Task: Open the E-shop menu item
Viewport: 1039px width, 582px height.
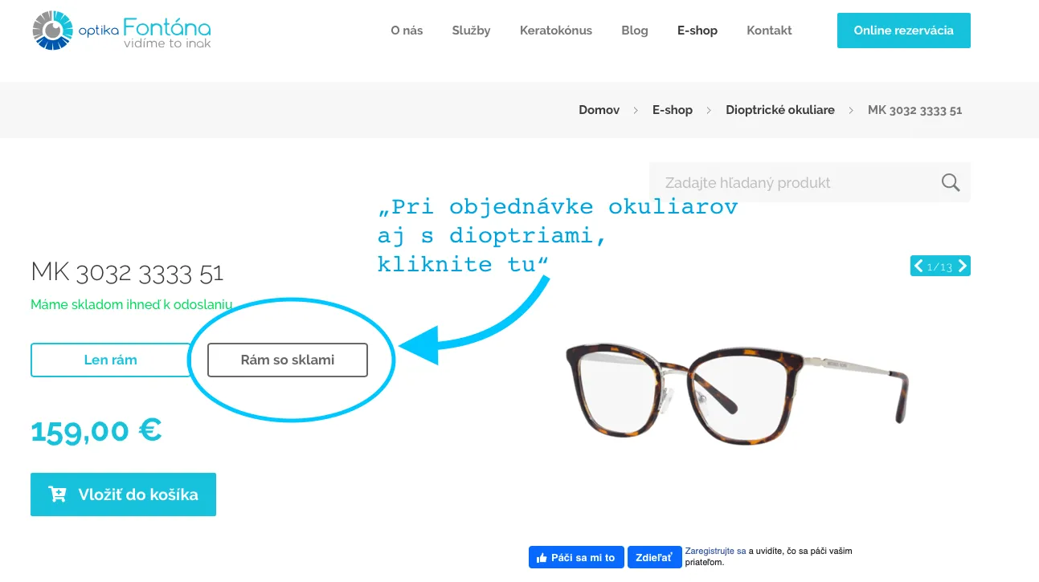Action: [x=697, y=31]
